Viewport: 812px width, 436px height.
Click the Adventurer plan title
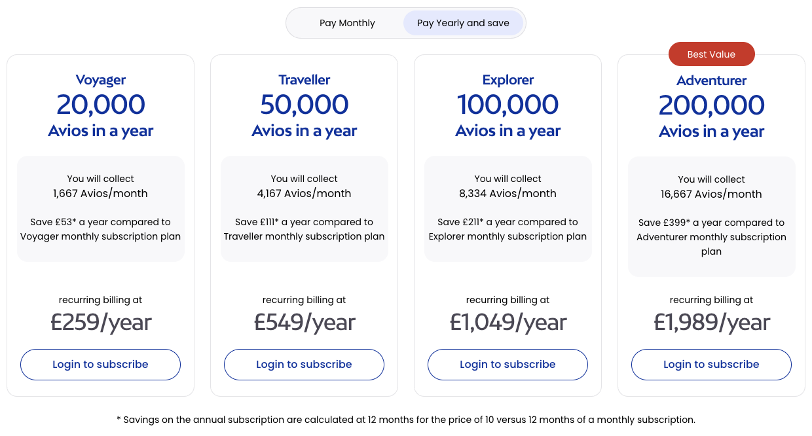click(x=711, y=81)
